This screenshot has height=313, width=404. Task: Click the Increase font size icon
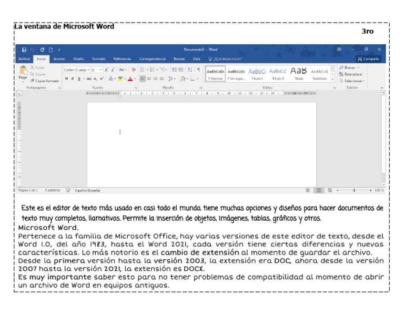coord(106,70)
